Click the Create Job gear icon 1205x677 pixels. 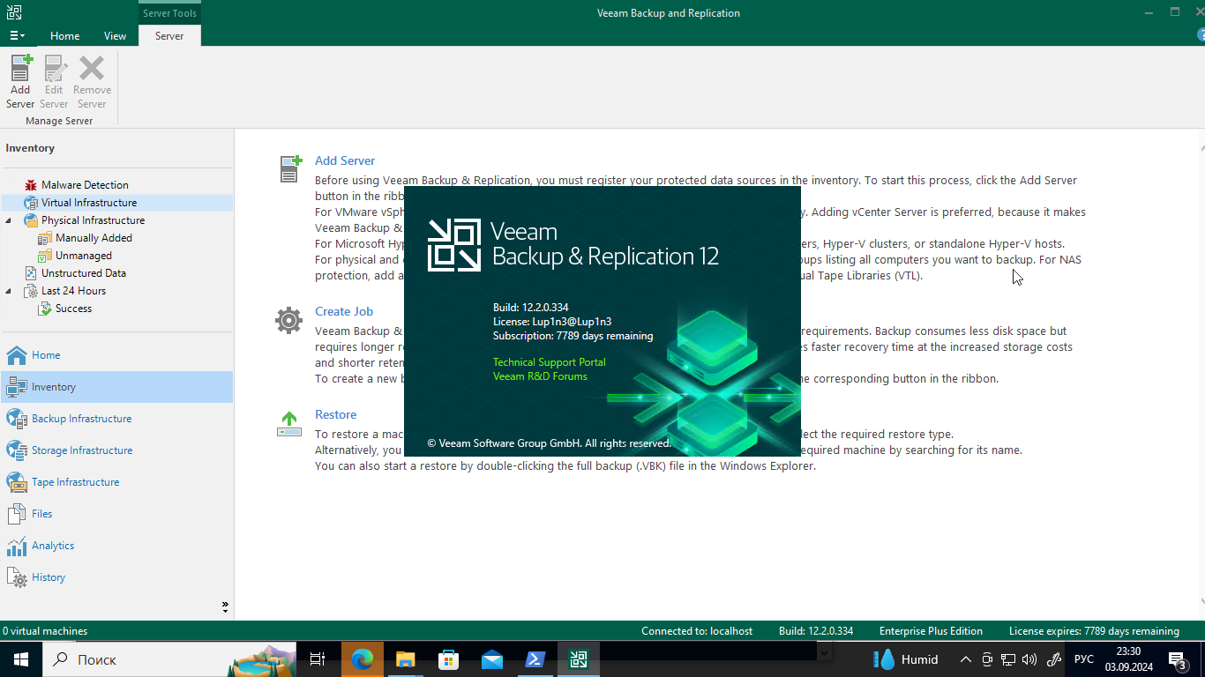tap(288, 320)
